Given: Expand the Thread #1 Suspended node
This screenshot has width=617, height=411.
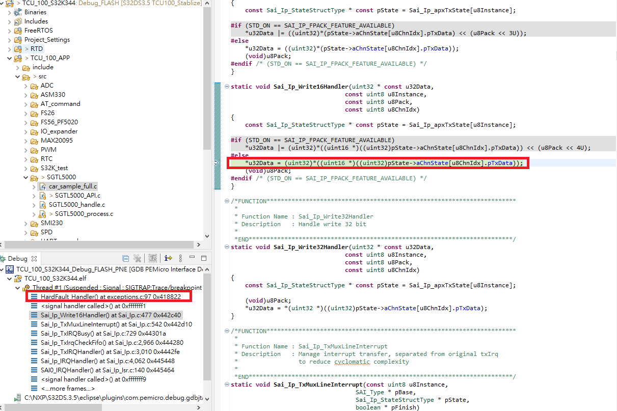Looking at the screenshot, I should [x=17, y=287].
